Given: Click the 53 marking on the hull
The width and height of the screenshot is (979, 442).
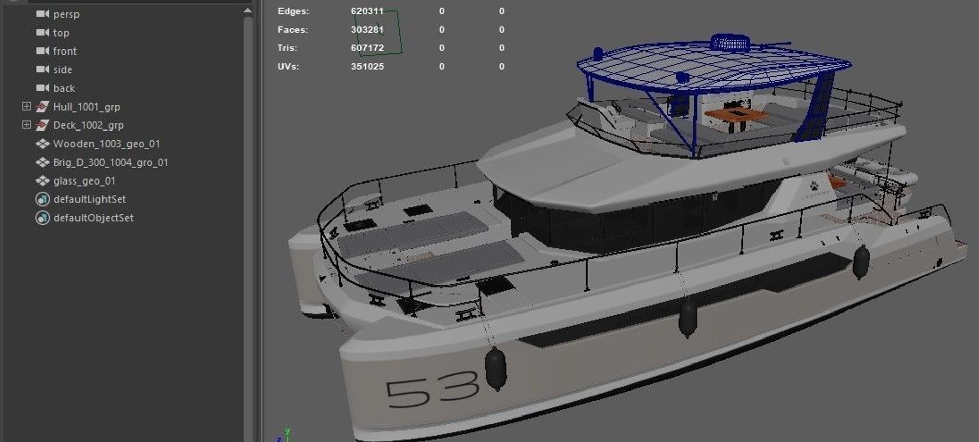Looking at the screenshot, I should point(432,389).
